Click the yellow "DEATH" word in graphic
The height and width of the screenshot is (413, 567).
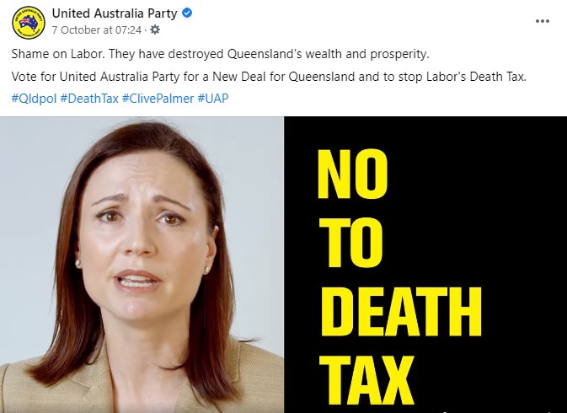pyautogui.click(x=400, y=312)
